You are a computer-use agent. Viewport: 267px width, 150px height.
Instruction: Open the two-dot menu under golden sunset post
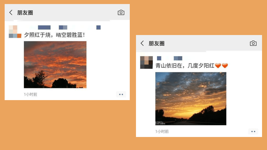point(253,131)
